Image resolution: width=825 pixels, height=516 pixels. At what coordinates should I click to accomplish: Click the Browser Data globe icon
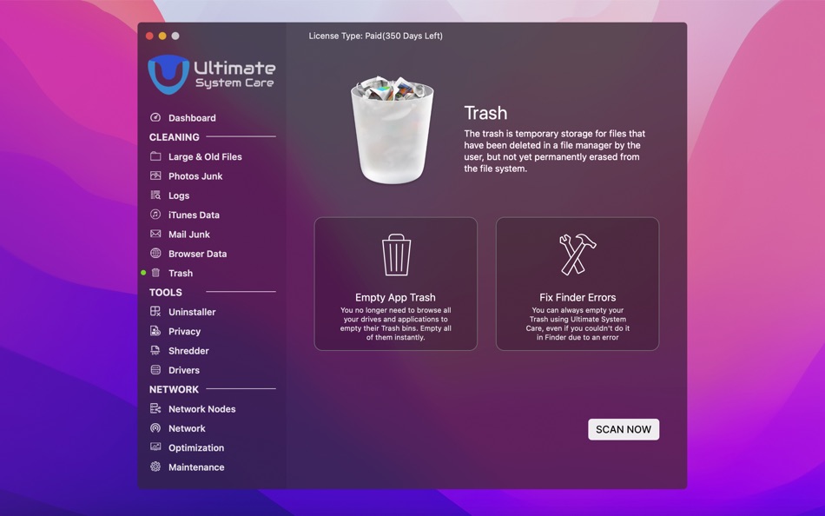(x=155, y=254)
